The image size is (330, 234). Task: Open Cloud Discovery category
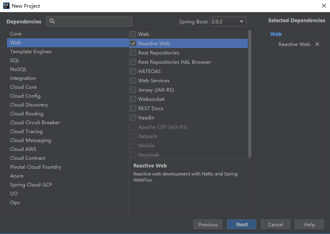coord(68,104)
